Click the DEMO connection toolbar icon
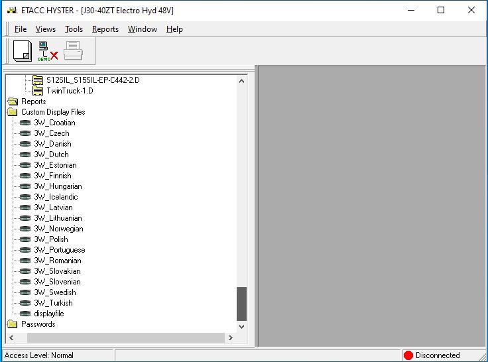488x362 pixels. pyautogui.click(x=48, y=51)
